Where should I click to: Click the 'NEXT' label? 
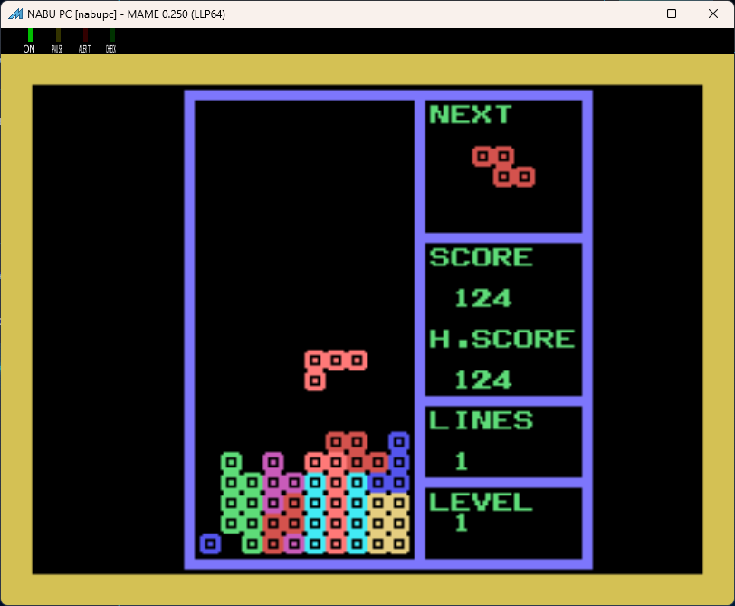(470, 114)
